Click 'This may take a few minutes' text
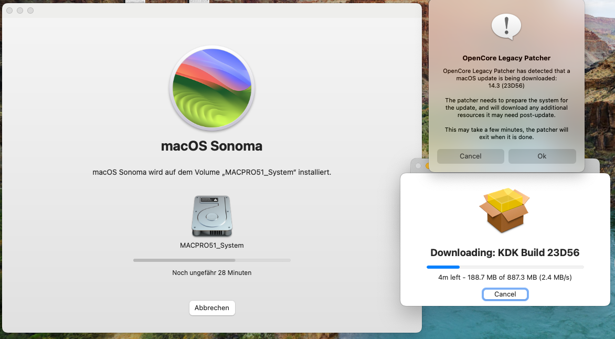 pos(506,133)
